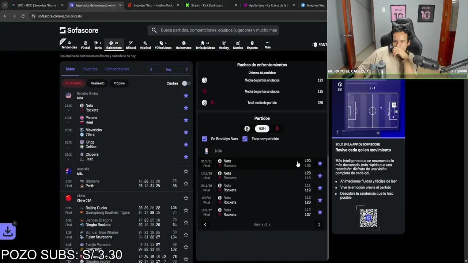
Task: Open the Fútbol section
Action: (86, 45)
